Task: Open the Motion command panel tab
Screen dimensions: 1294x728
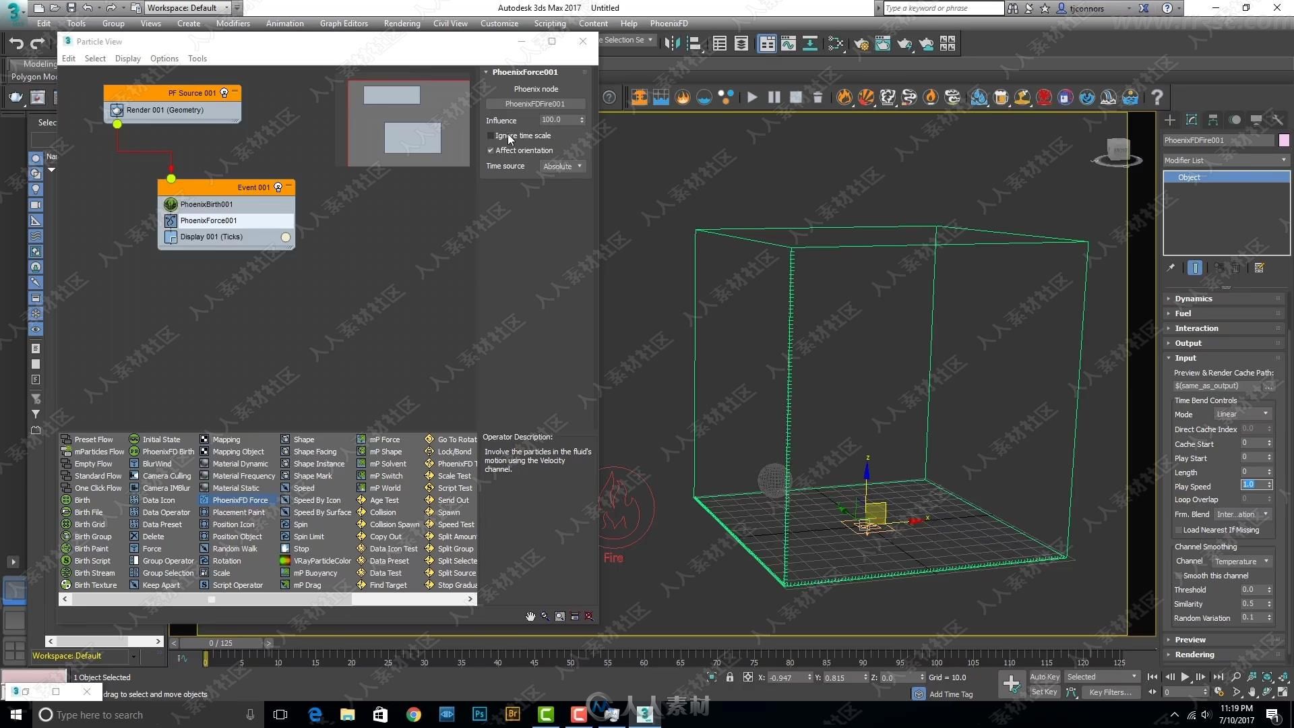Action: point(1235,119)
